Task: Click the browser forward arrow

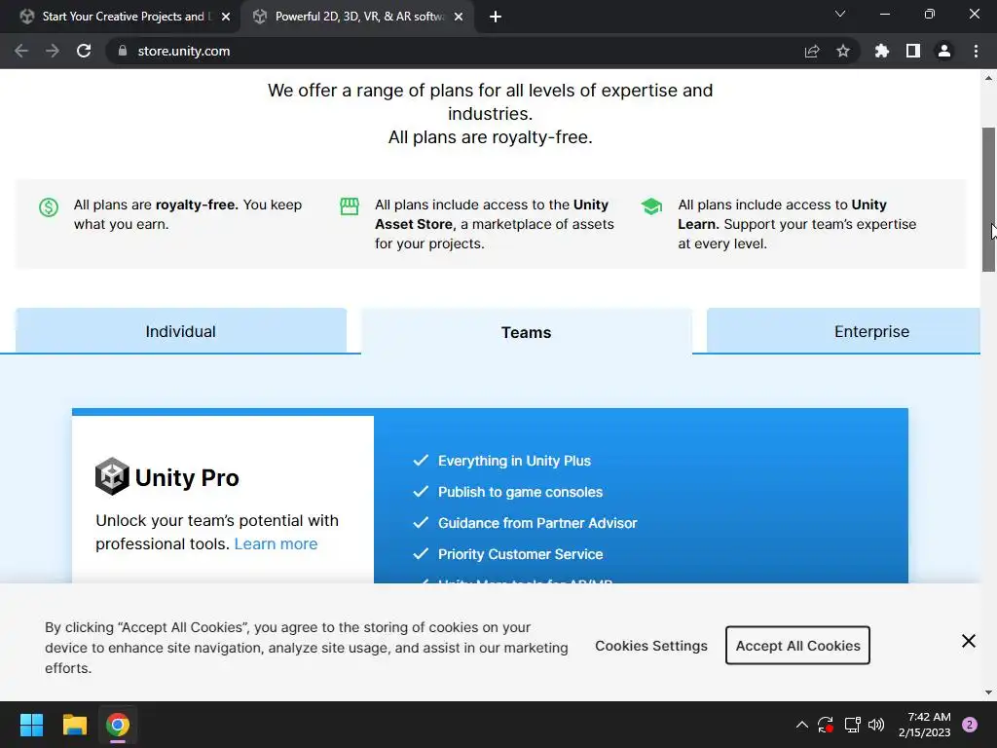Action: (x=53, y=51)
